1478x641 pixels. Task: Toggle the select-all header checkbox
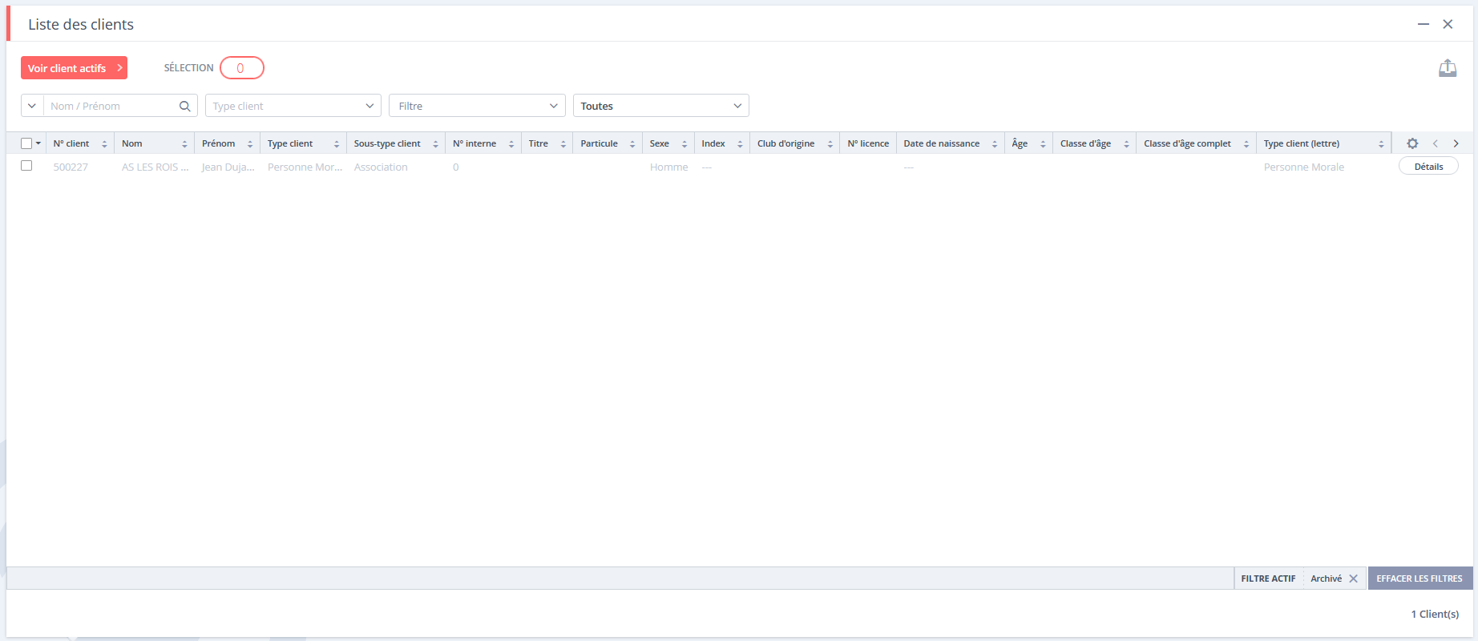26,143
